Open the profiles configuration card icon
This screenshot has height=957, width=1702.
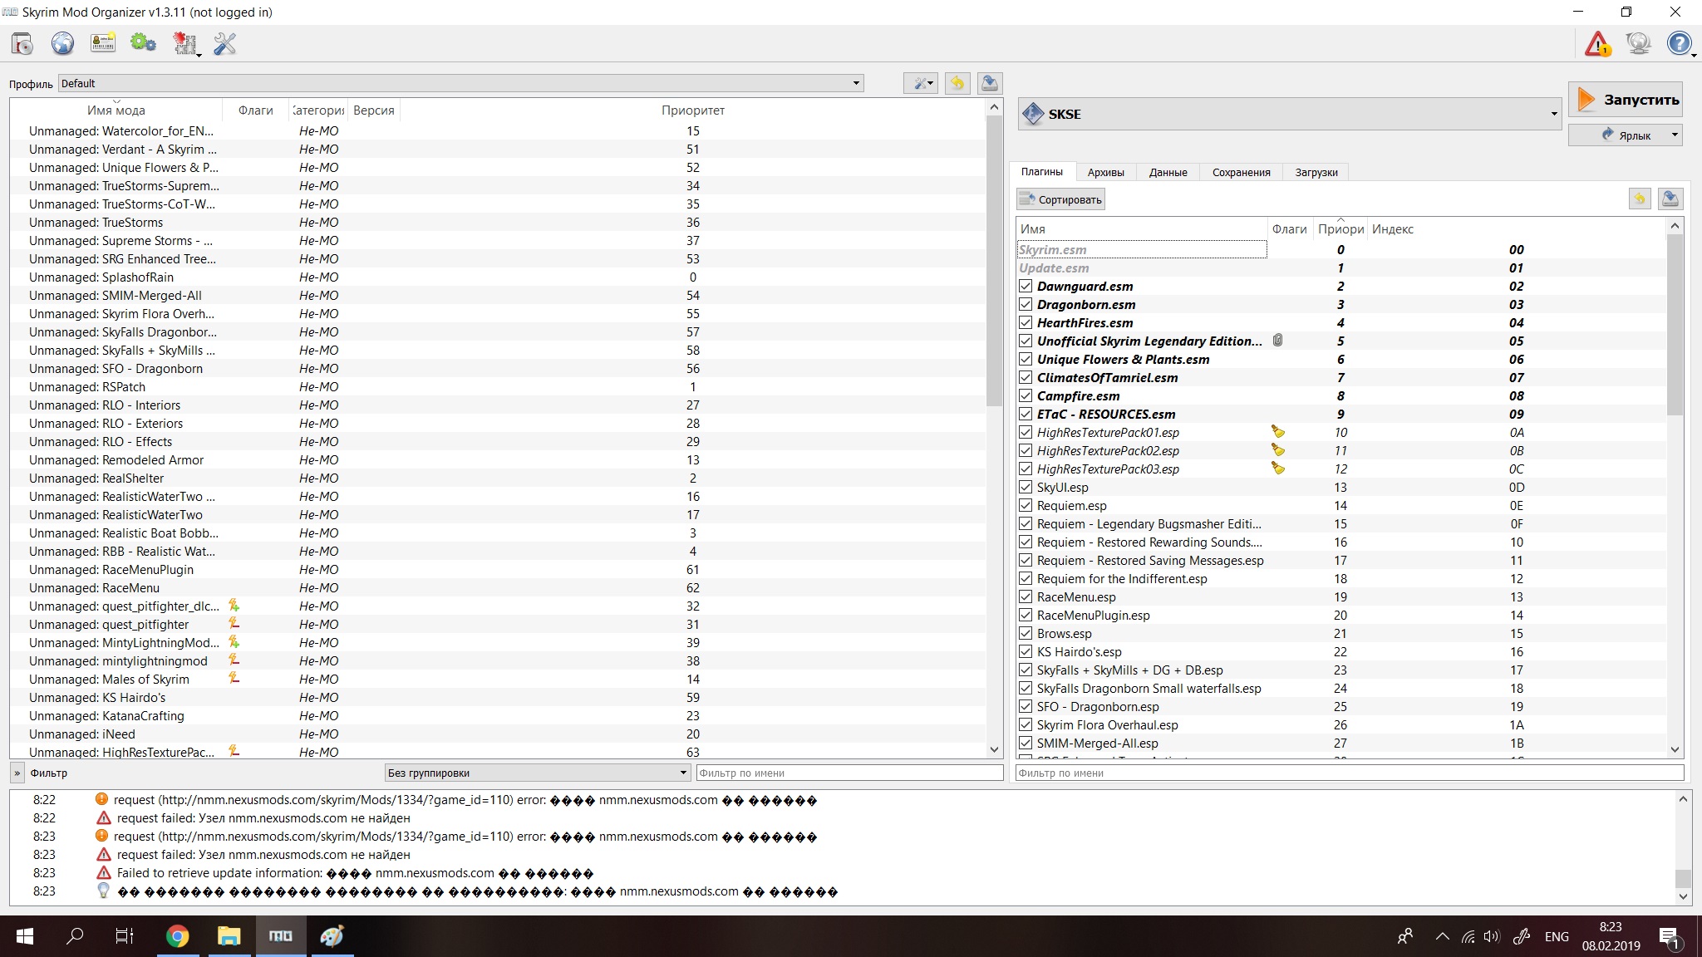point(103,43)
